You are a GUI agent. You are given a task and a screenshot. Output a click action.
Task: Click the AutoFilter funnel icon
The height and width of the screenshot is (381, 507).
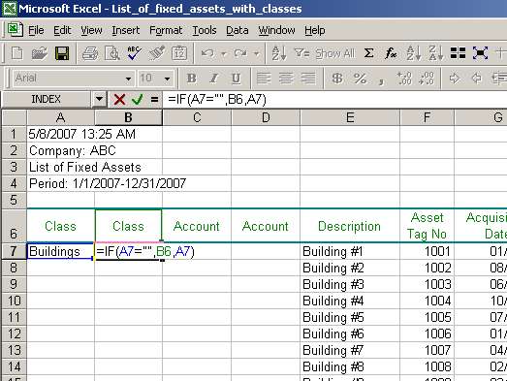302,52
